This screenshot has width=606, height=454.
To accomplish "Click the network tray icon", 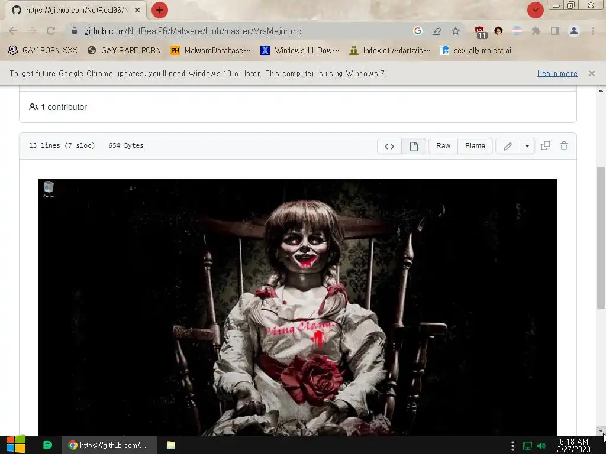I will (x=527, y=446).
